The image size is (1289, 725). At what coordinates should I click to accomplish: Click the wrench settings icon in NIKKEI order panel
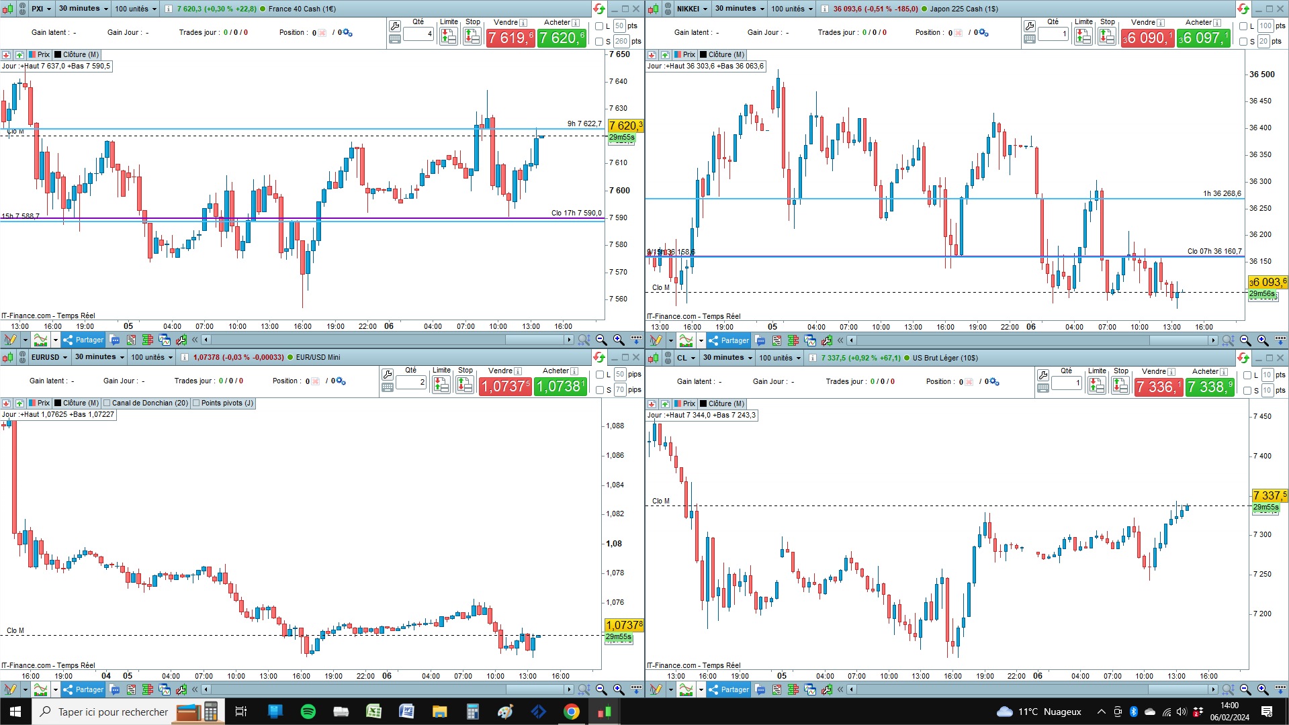click(1030, 26)
